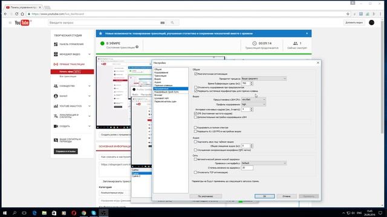
Task: Select Quick Sync encoder in settings list
Action: [x=166, y=92]
